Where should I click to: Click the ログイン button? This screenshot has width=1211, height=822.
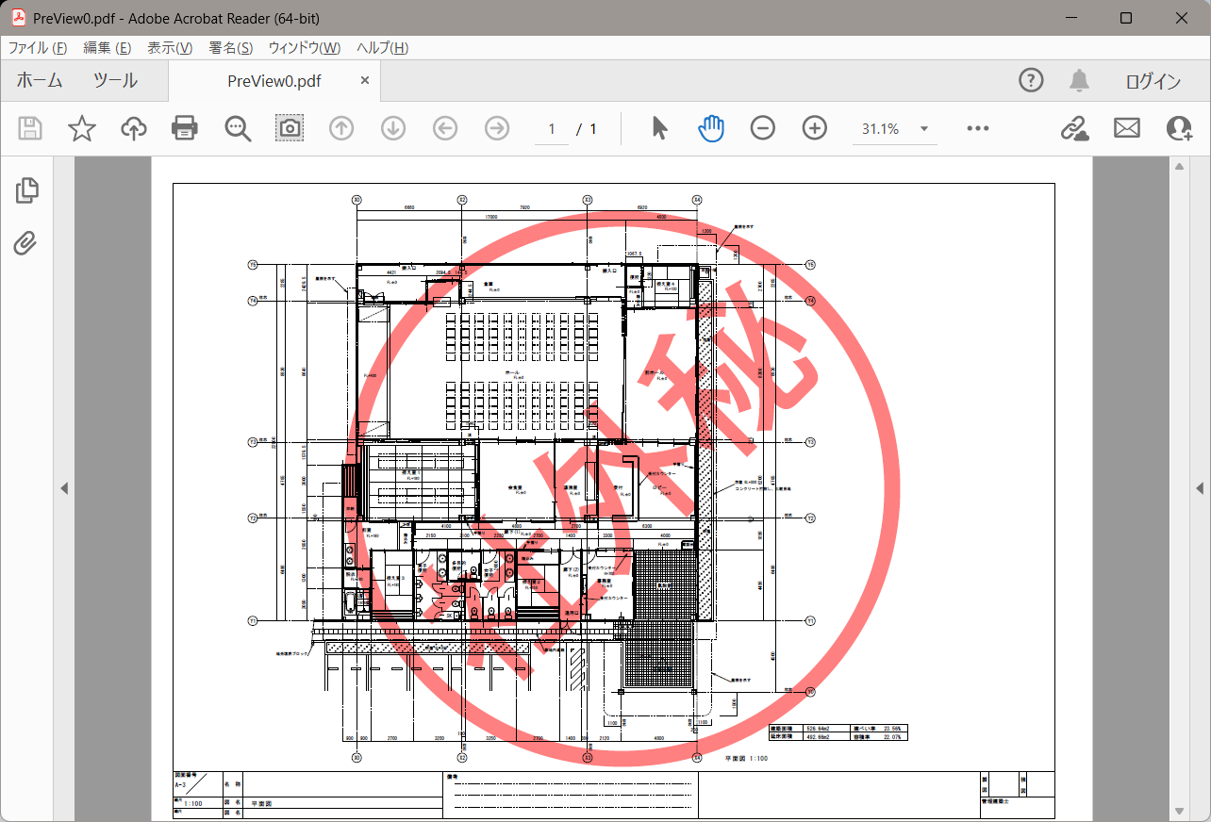click(1153, 81)
